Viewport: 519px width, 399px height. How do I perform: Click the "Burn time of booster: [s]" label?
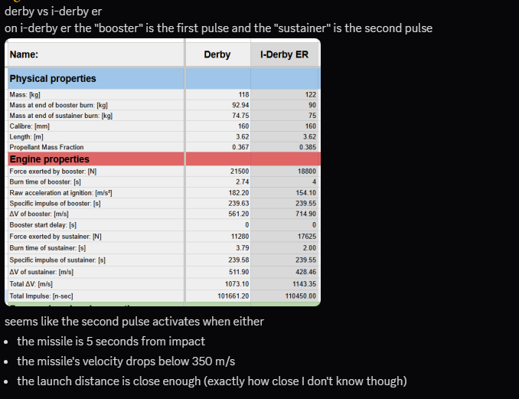[x=45, y=182]
